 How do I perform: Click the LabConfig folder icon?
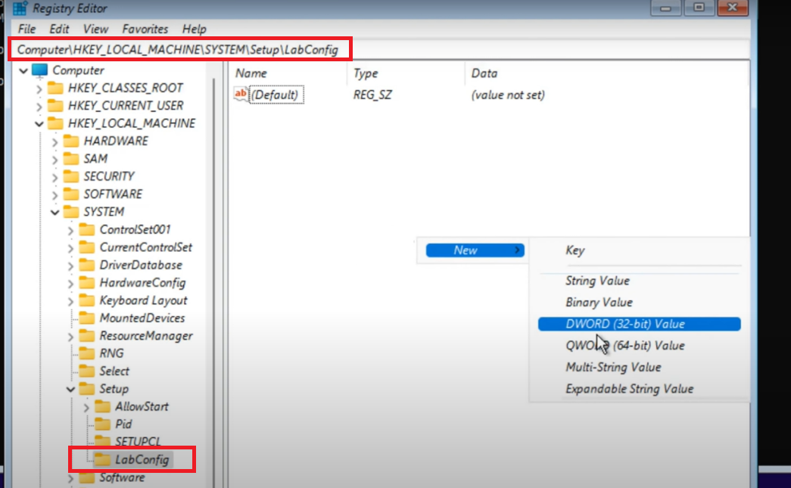click(x=102, y=459)
